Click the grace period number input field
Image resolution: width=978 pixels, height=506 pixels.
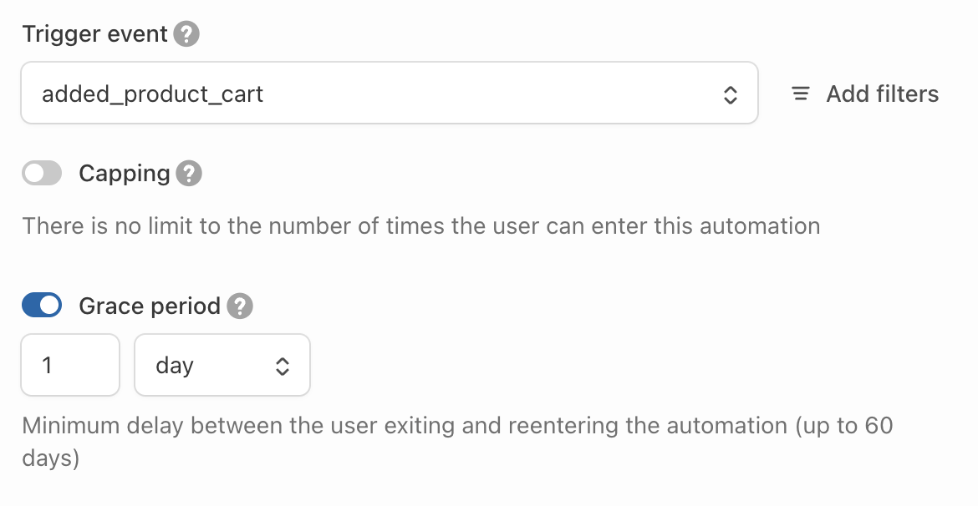click(70, 366)
